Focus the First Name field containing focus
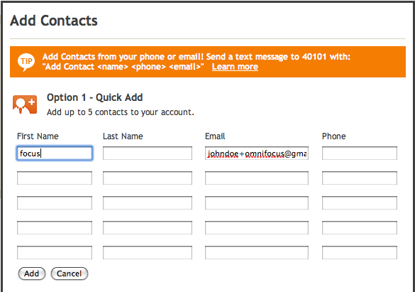 click(55, 153)
